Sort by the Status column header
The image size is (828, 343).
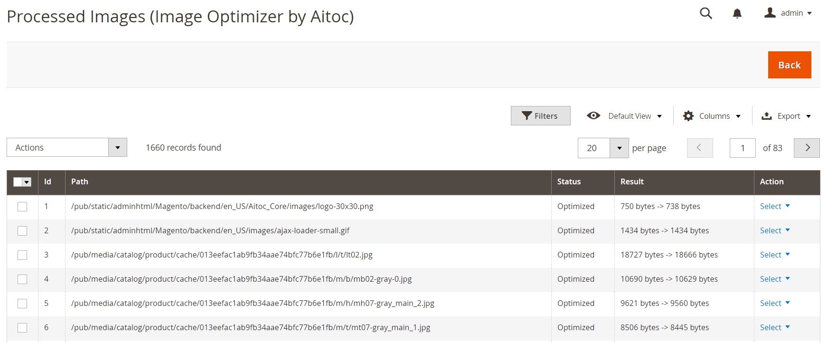583,182
